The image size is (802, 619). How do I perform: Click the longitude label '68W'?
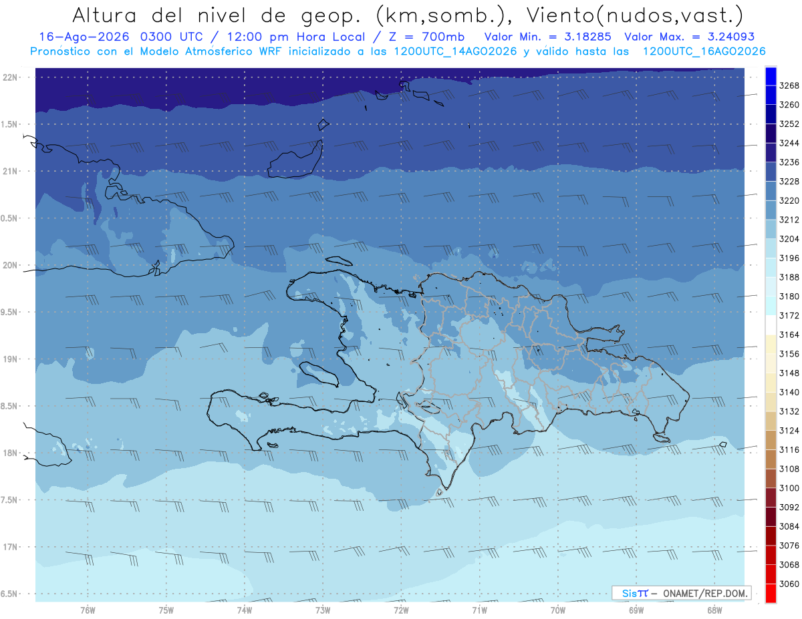pos(714,610)
